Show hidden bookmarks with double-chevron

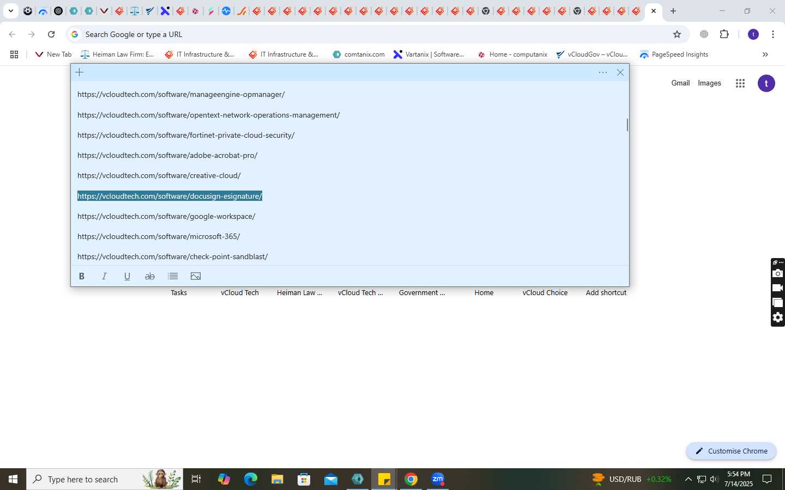point(765,54)
